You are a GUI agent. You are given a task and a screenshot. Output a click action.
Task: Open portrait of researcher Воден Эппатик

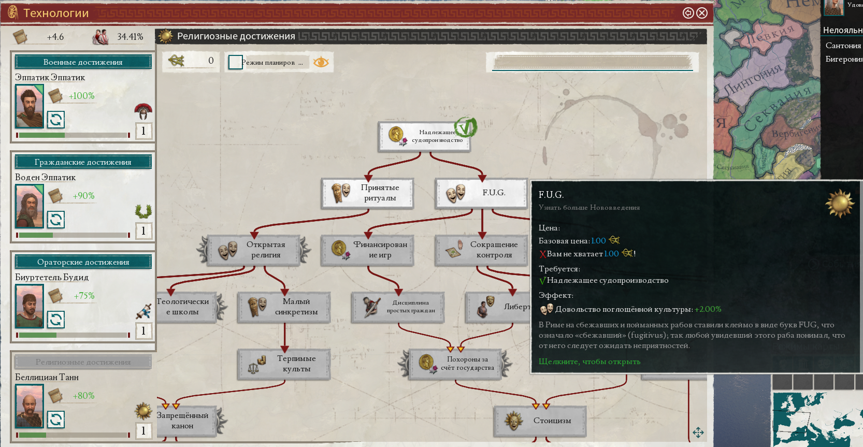tap(30, 206)
